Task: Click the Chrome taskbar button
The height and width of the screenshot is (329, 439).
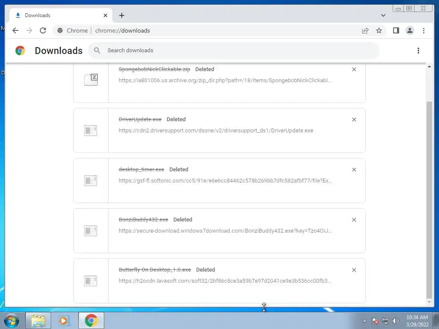Action: (91, 320)
